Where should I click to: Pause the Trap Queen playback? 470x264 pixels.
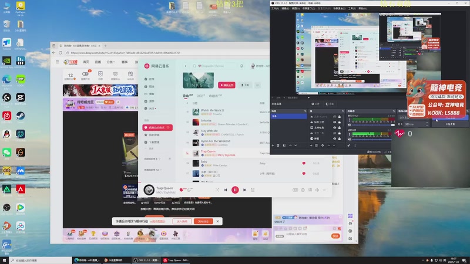coord(235,189)
